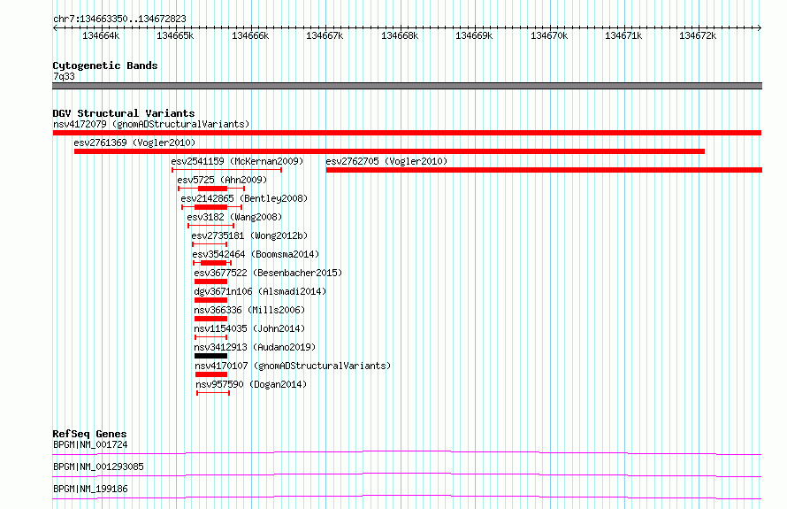The width and height of the screenshot is (787, 509).
Task: Click the esv2735181 Wong2012b interval line
Action: (x=210, y=244)
